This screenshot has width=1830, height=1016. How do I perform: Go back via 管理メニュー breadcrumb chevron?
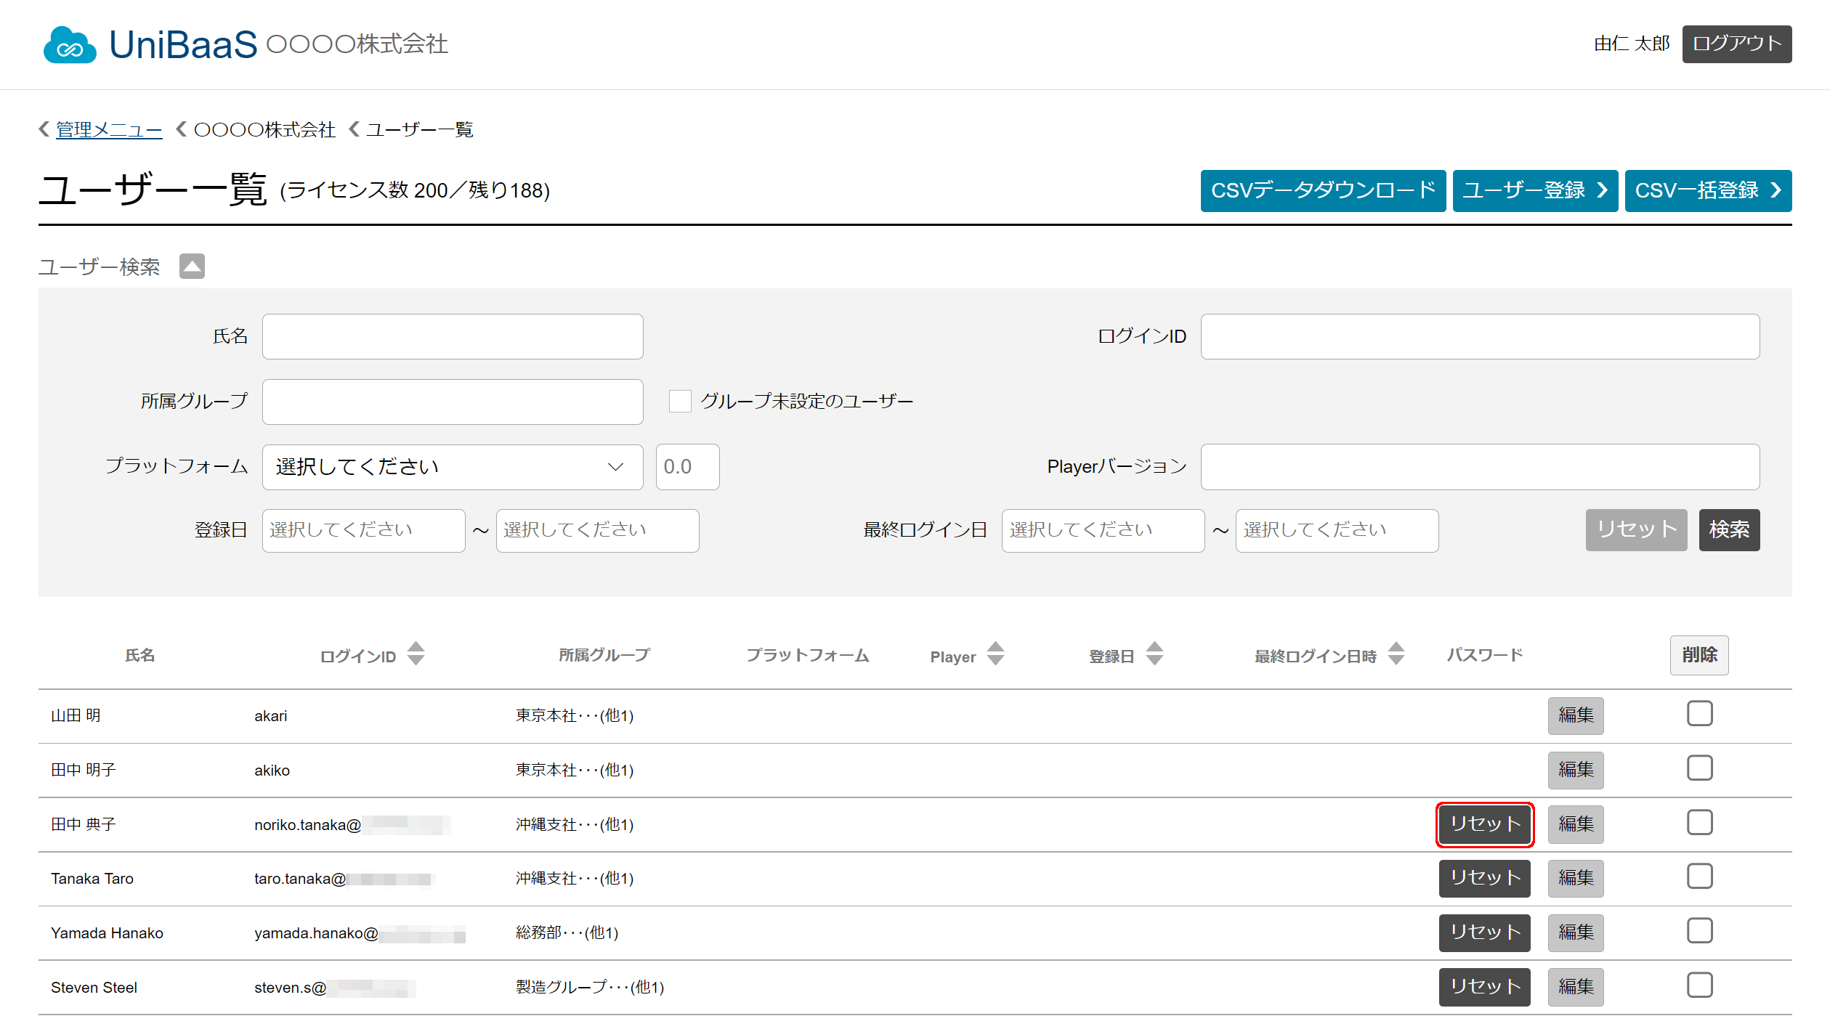click(x=44, y=129)
